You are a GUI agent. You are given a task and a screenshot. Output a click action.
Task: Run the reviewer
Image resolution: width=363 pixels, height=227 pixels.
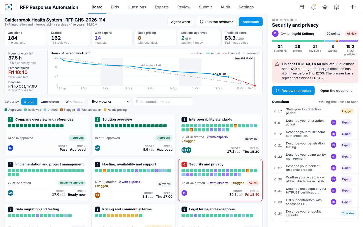point(216,22)
